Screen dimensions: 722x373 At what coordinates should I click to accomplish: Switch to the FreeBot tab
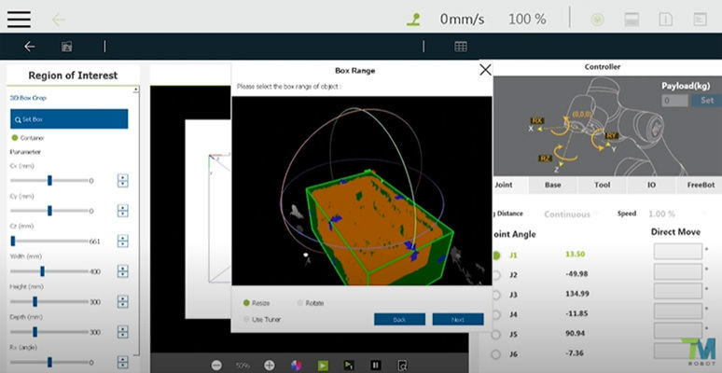701,185
